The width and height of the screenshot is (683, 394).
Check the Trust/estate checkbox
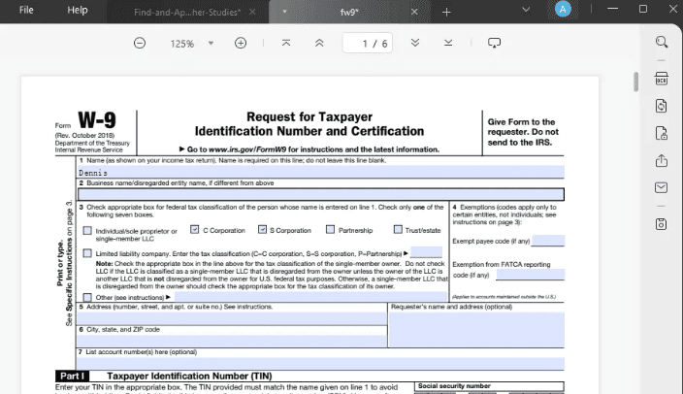[x=398, y=229]
